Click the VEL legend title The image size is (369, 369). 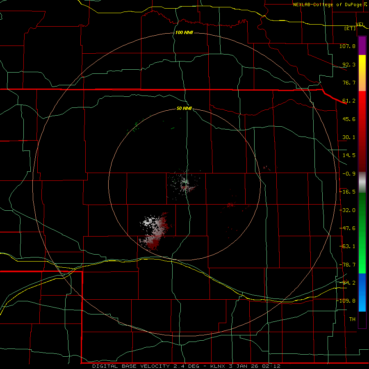pyautogui.click(x=360, y=24)
